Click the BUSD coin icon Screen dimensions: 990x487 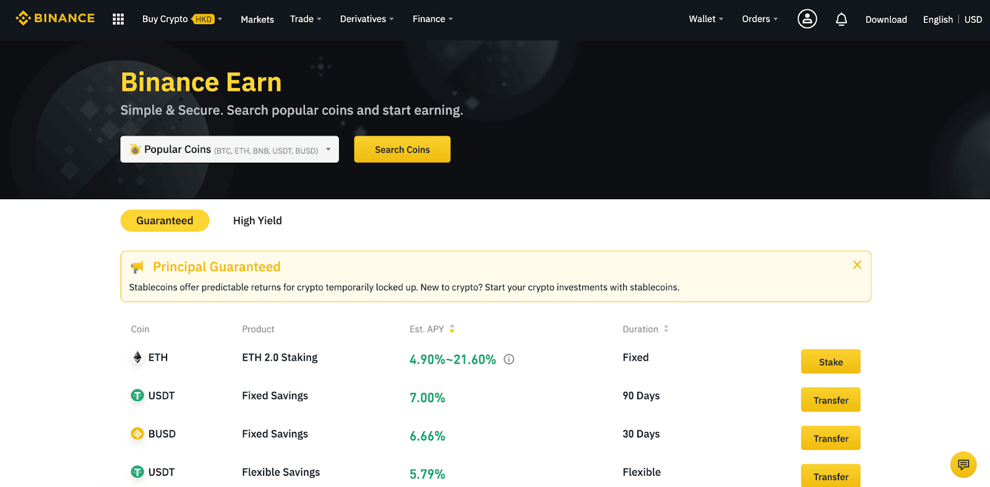(x=137, y=434)
